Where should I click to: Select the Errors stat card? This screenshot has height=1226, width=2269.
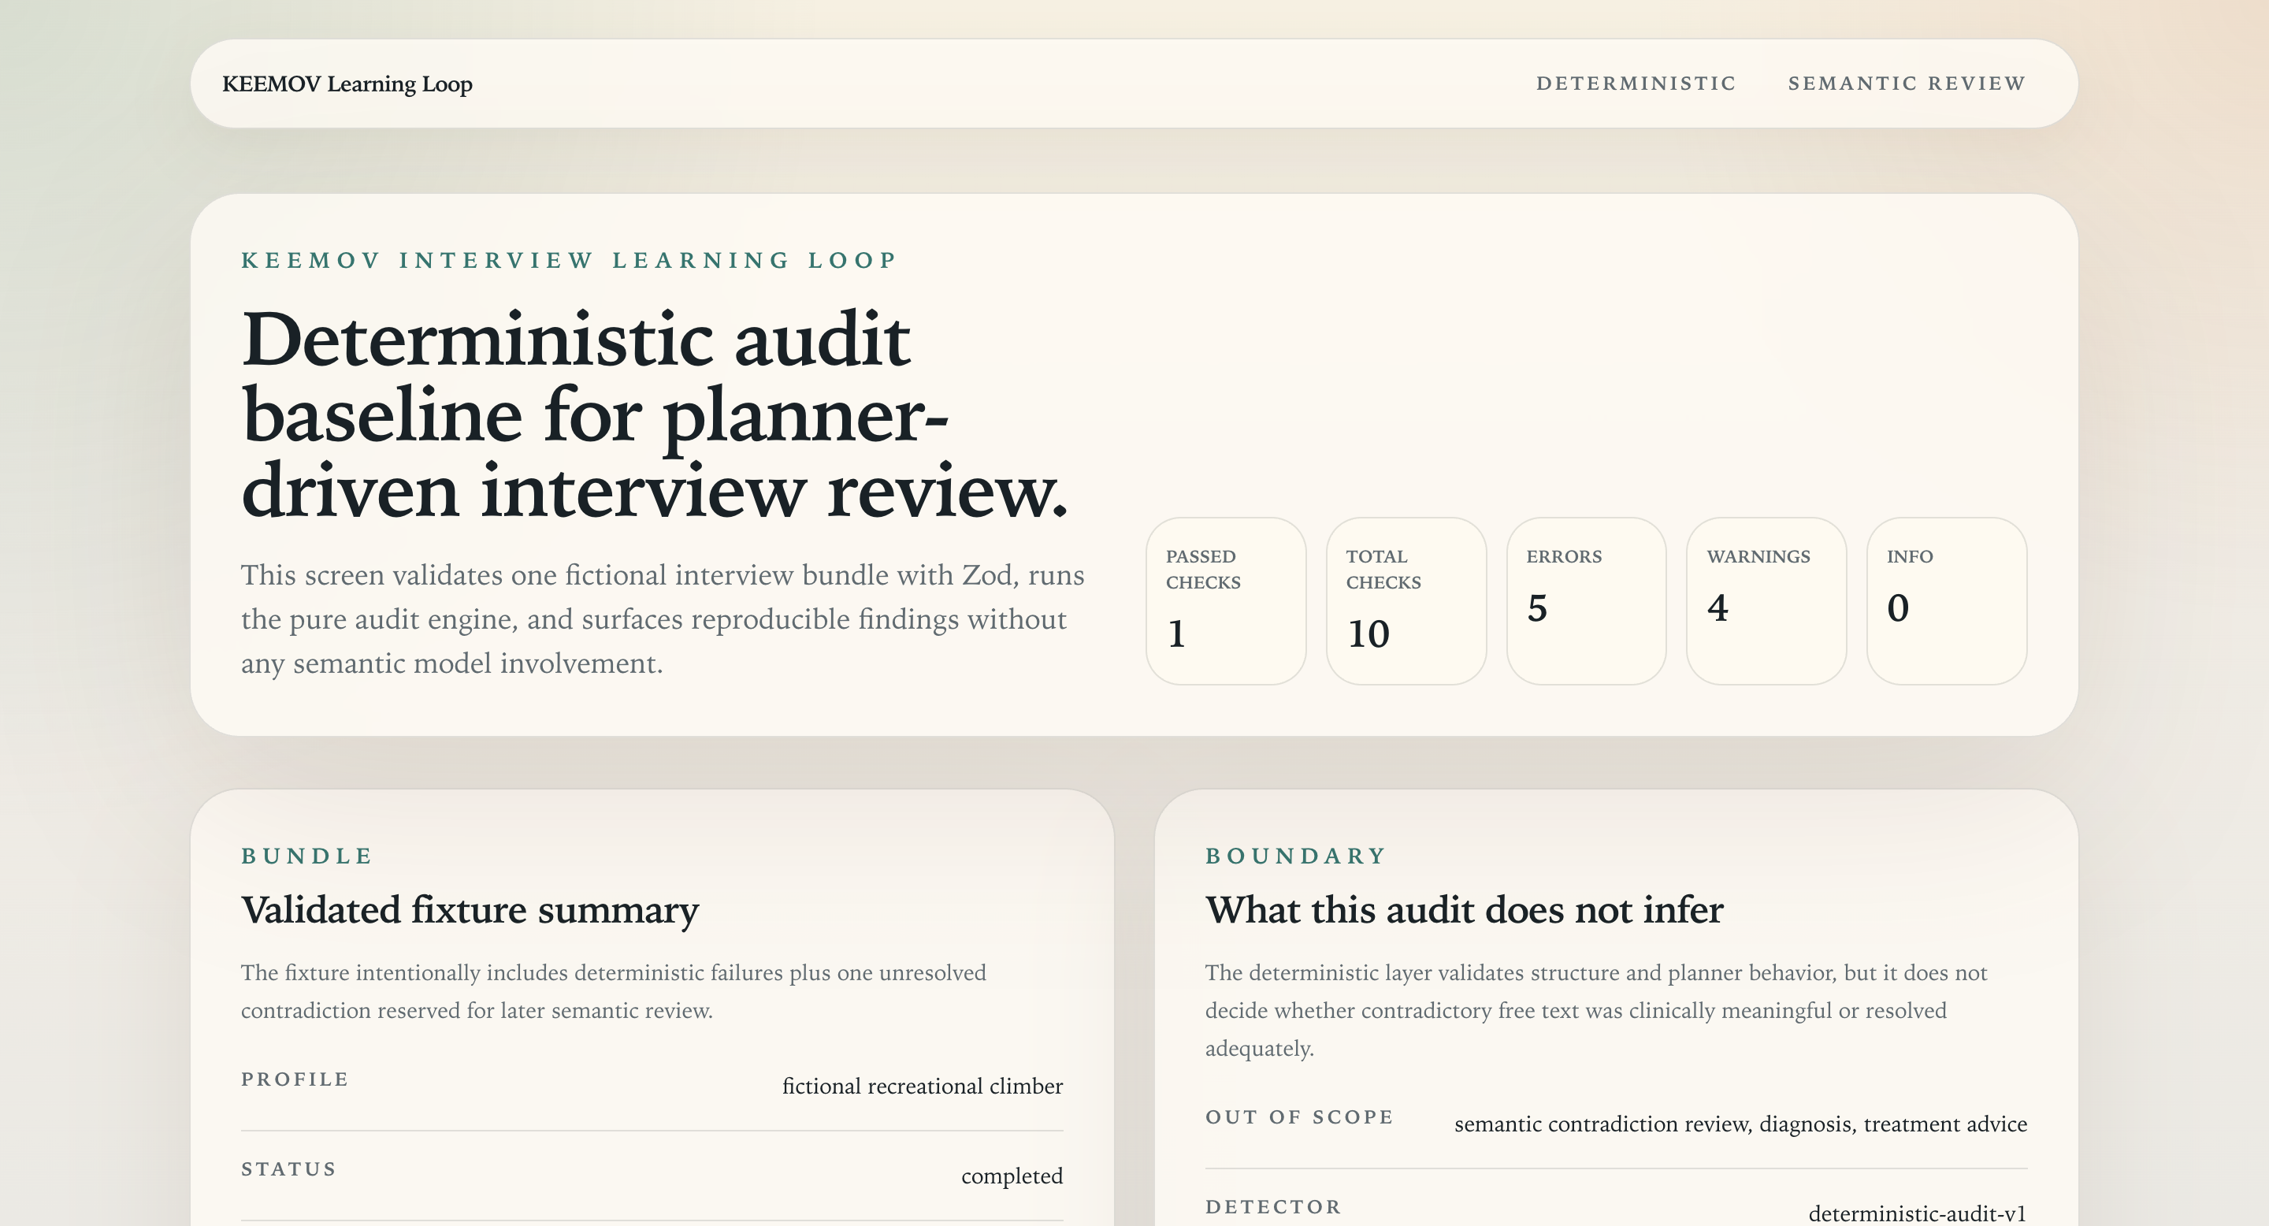click(x=1585, y=600)
